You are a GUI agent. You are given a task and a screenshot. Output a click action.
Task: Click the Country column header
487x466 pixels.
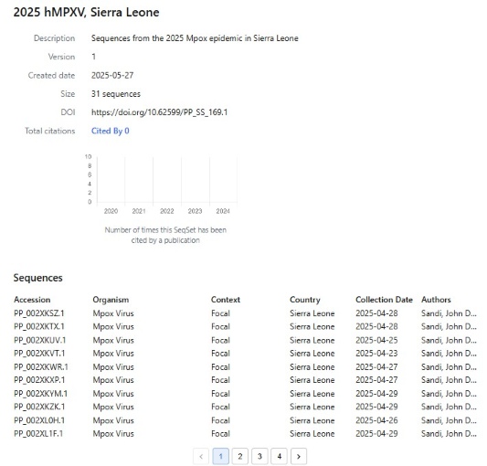[305, 300]
